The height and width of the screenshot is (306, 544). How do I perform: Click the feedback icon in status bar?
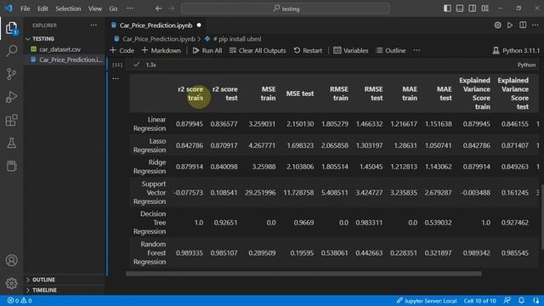tap(507, 300)
